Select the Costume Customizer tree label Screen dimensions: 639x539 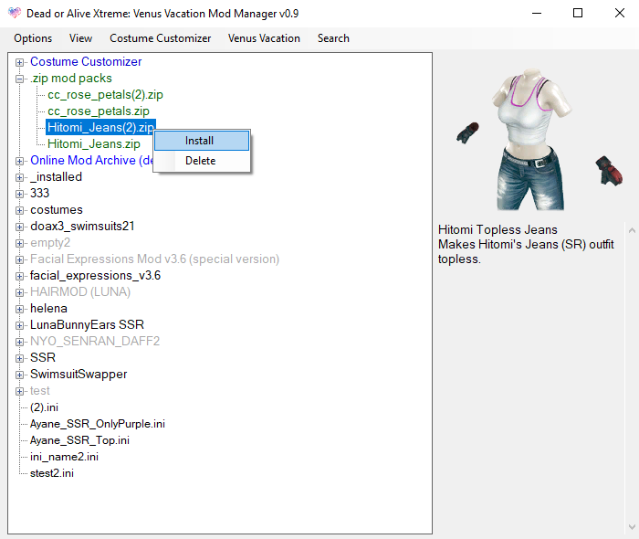click(86, 61)
